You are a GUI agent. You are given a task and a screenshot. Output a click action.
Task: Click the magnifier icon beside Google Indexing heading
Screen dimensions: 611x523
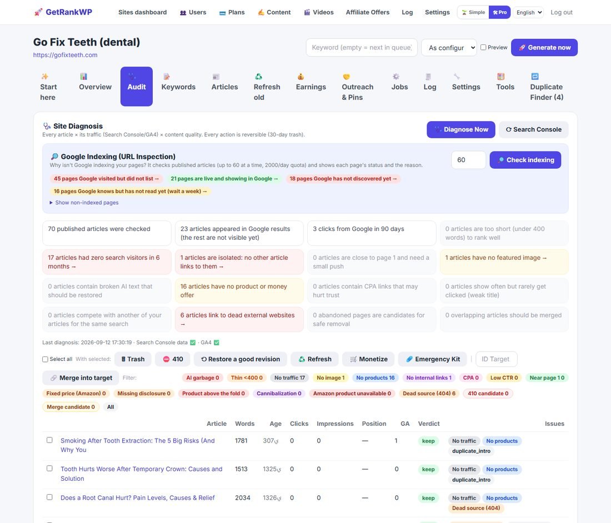pos(54,157)
